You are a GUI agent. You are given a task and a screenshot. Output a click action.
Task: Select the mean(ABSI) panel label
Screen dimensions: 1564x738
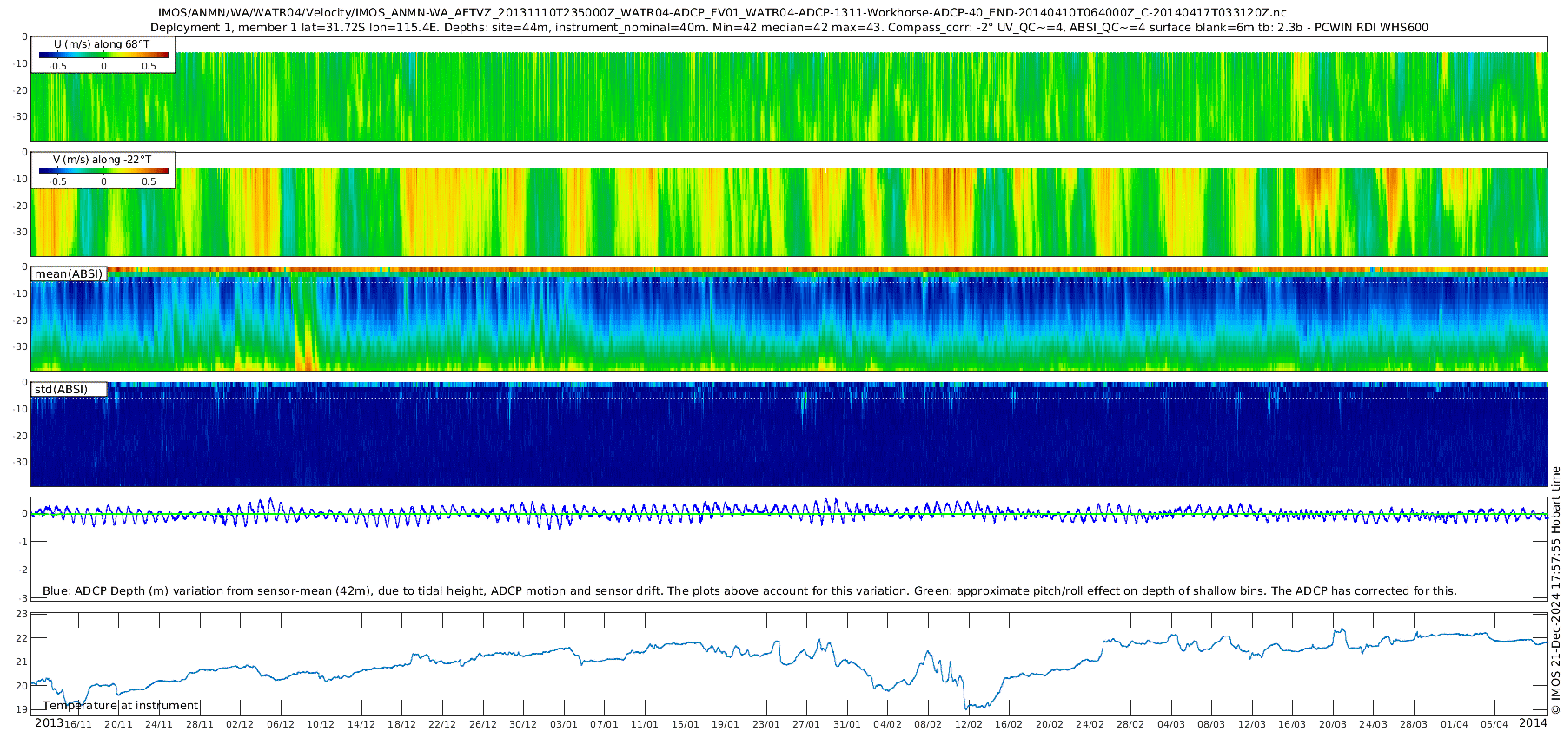point(69,274)
